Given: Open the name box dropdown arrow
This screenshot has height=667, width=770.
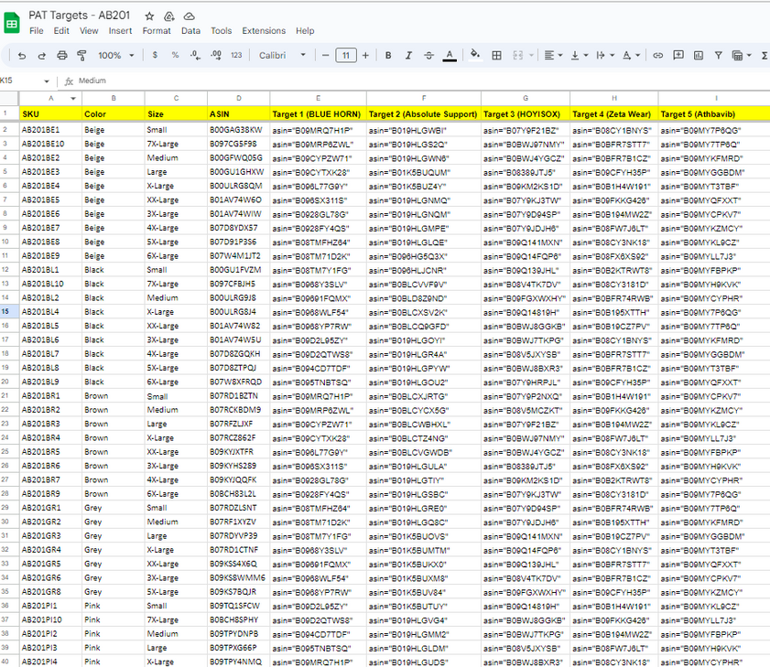Looking at the screenshot, I should [46, 81].
